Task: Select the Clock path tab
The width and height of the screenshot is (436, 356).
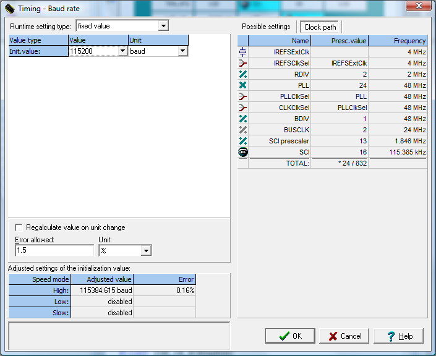Action: pyautogui.click(x=320, y=27)
